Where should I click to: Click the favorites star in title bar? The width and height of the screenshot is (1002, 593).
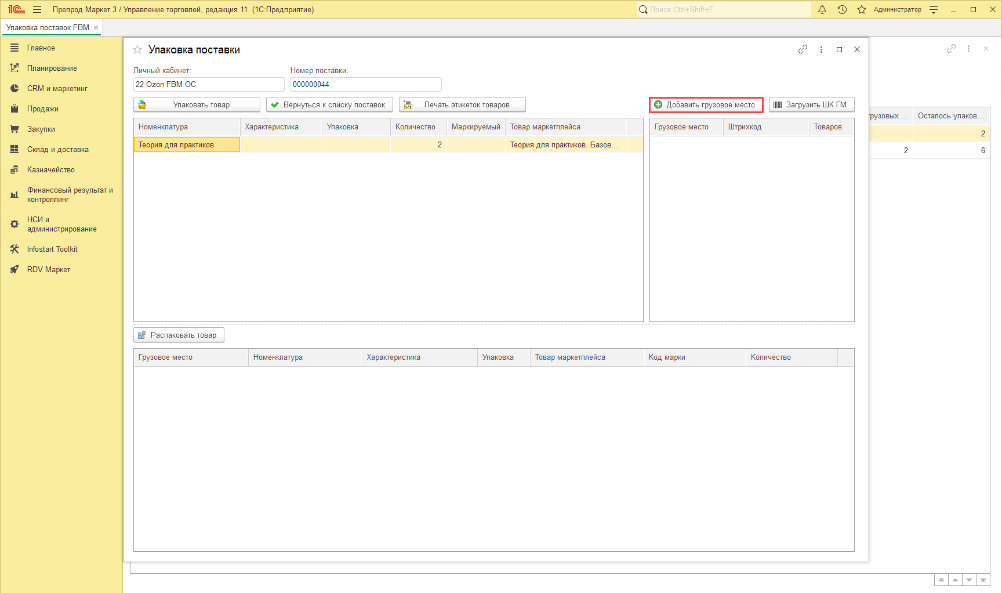click(862, 9)
